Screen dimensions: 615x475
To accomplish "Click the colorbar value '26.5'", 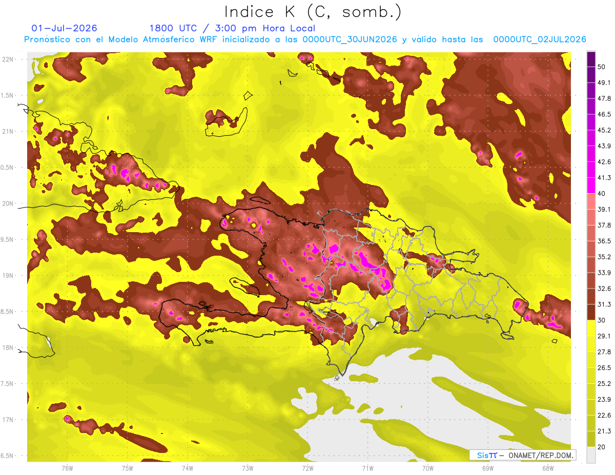I will point(604,368).
